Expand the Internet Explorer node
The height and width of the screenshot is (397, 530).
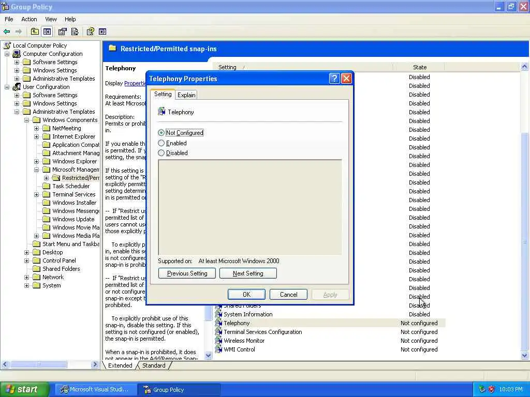coord(37,136)
